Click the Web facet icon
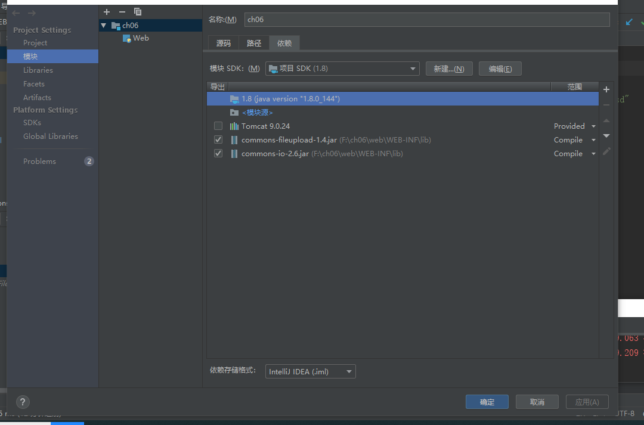The height and width of the screenshot is (425, 644). click(x=126, y=38)
